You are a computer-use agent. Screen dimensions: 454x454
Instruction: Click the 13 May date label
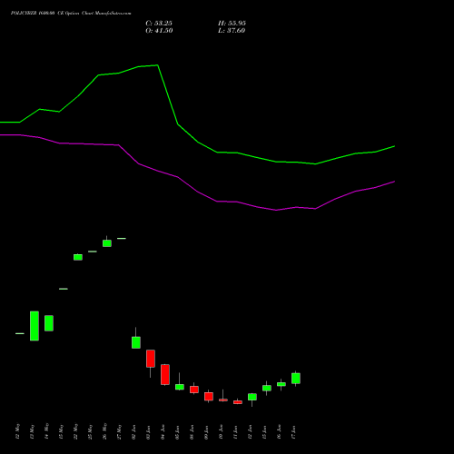click(32, 431)
